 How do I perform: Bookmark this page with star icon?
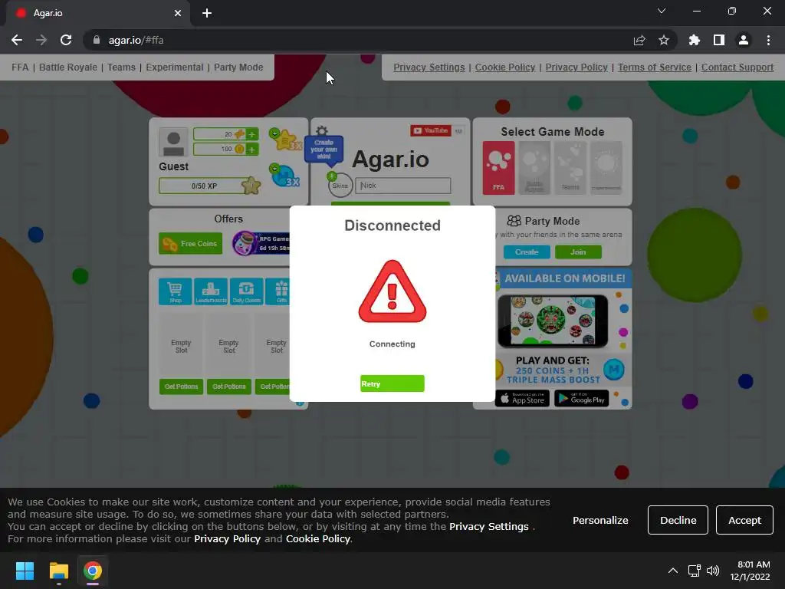pyautogui.click(x=664, y=40)
